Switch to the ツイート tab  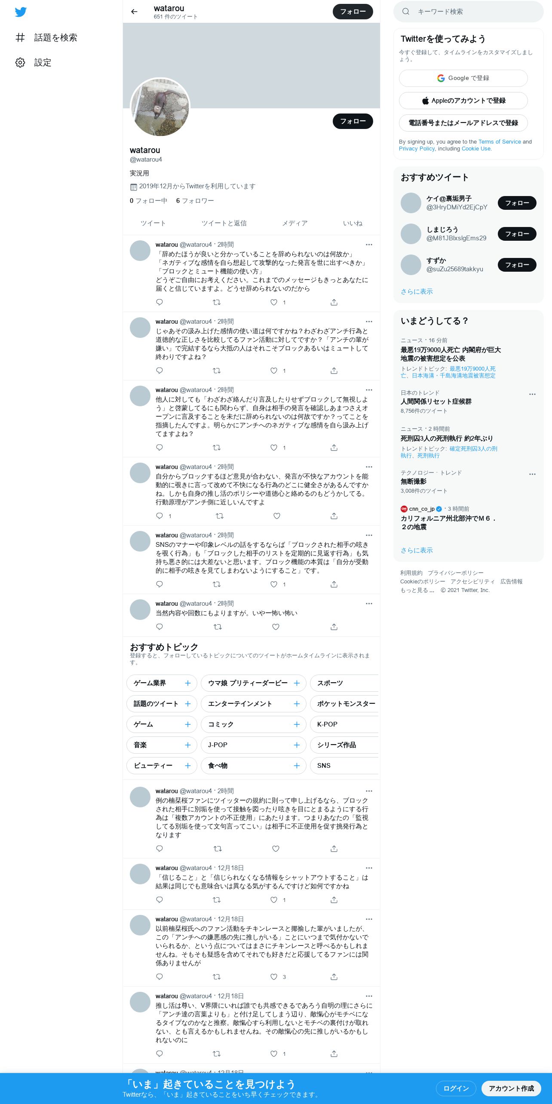(x=153, y=223)
